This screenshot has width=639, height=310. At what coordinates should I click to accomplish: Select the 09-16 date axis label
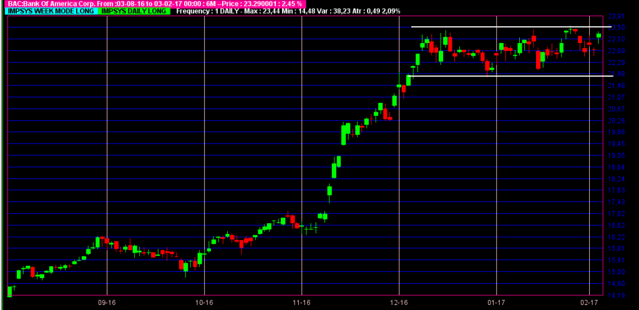click(x=107, y=303)
